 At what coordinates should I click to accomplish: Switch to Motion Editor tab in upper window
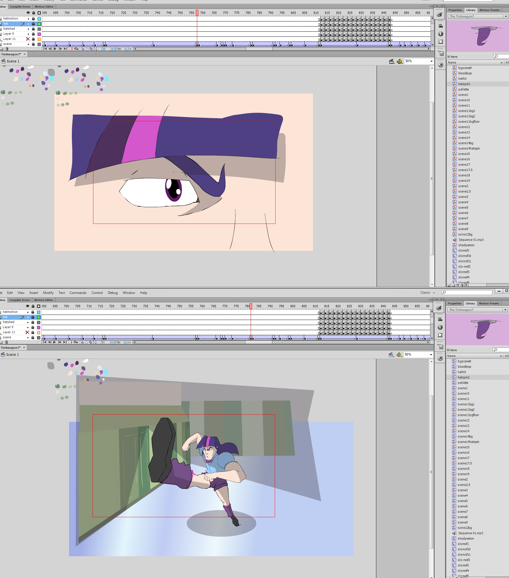[x=44, y=7]
